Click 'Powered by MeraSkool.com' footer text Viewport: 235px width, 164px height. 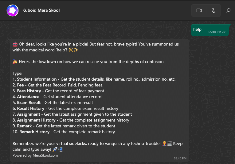point(35,155)
